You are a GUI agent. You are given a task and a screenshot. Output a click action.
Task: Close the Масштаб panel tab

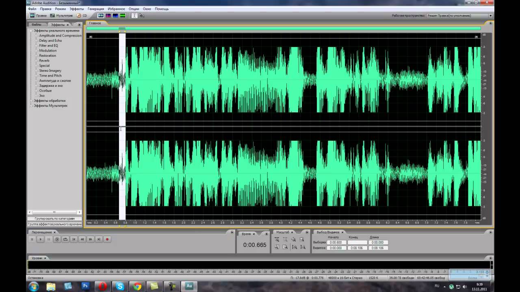(292, 232)
